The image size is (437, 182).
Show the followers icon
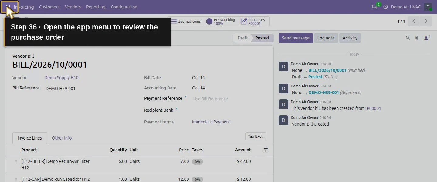coord(427,38)
